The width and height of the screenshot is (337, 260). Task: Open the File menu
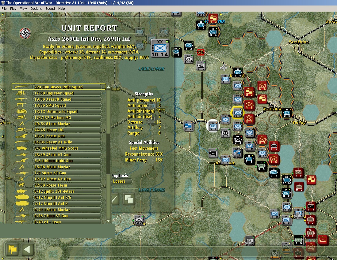pos(4,9)
